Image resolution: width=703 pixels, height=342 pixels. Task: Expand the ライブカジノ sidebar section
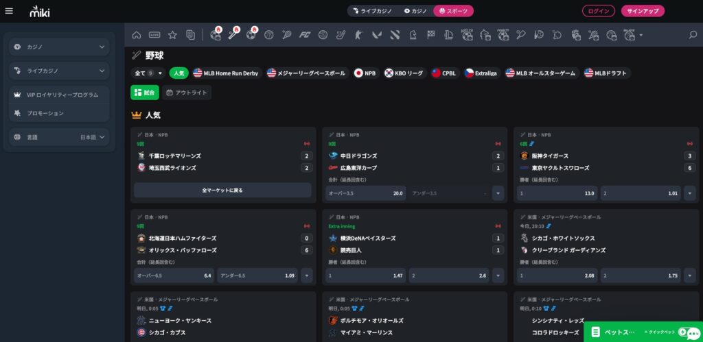[59, 71]
